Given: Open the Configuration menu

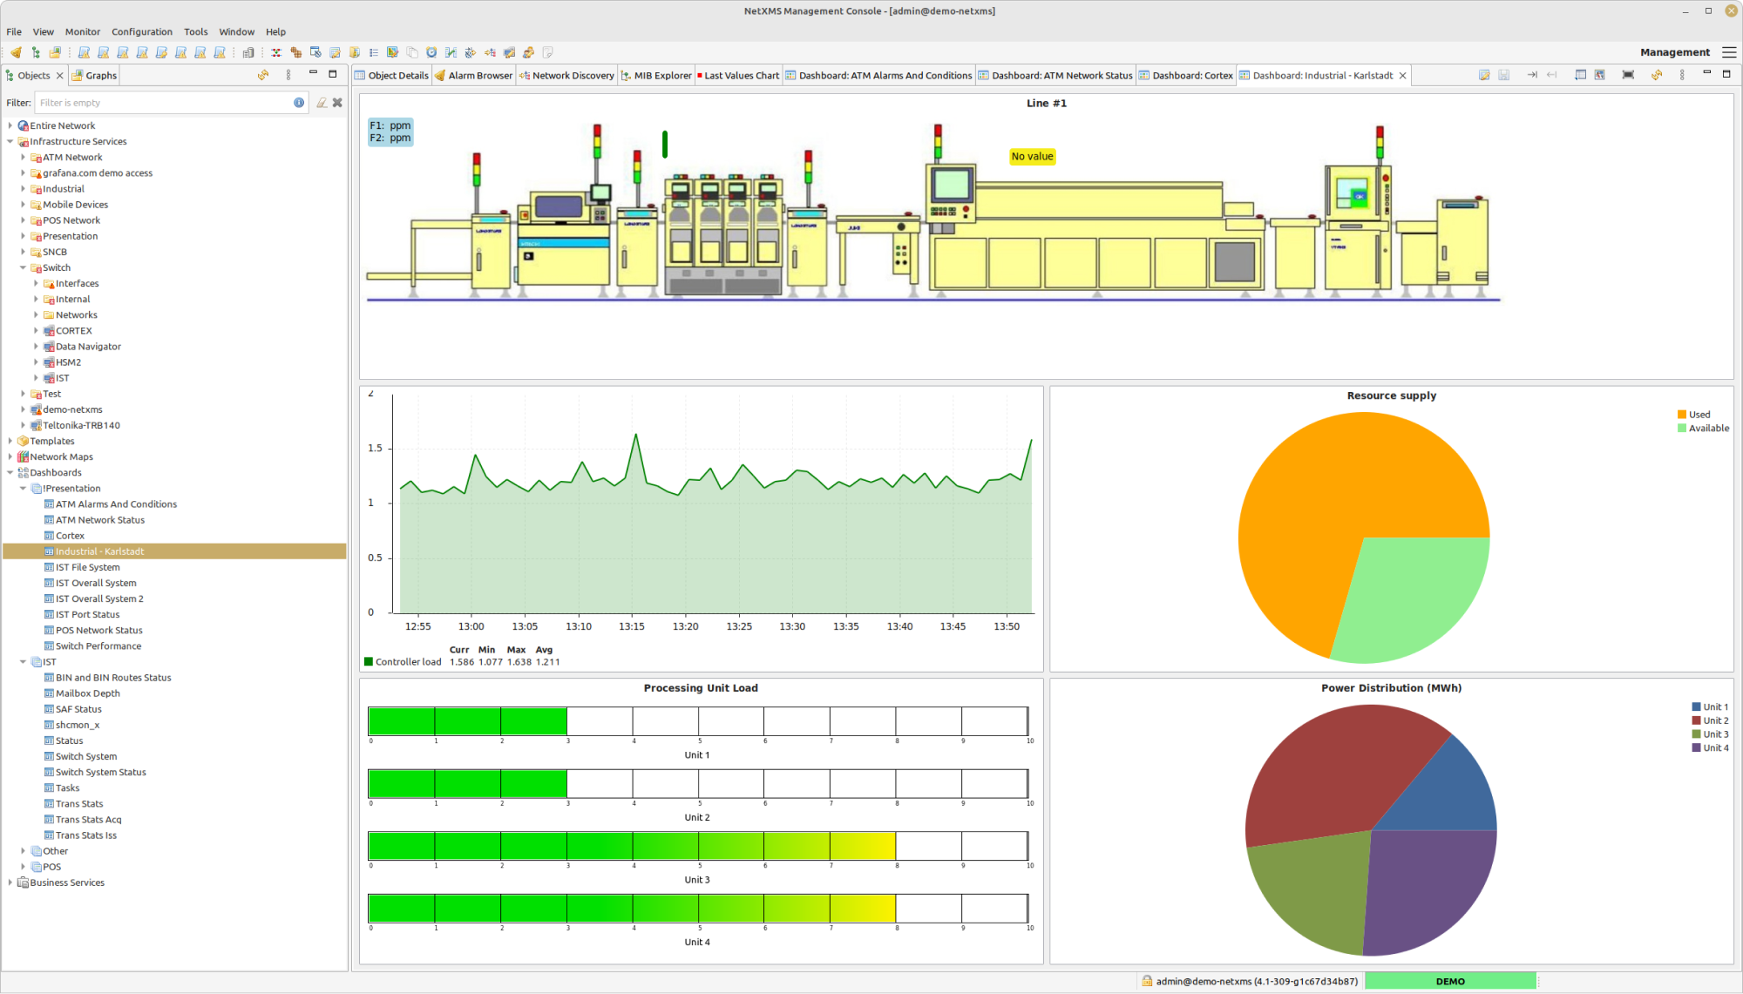Looking at the screenshot, I should pos(141,31).
